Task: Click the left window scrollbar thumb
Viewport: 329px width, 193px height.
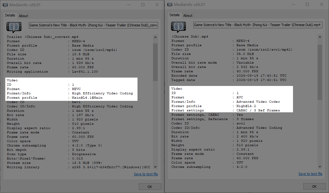Action: (x=155, y=62)
